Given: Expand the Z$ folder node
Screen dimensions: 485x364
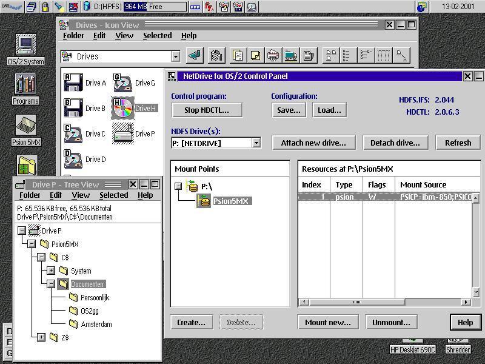Looking at the screenshot, I should coord(41,337).
